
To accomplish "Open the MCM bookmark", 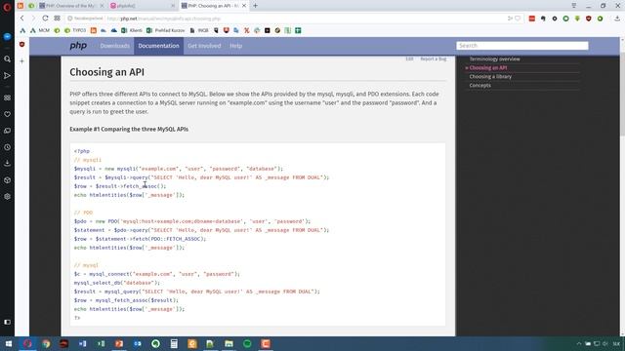I will [40, 30].
